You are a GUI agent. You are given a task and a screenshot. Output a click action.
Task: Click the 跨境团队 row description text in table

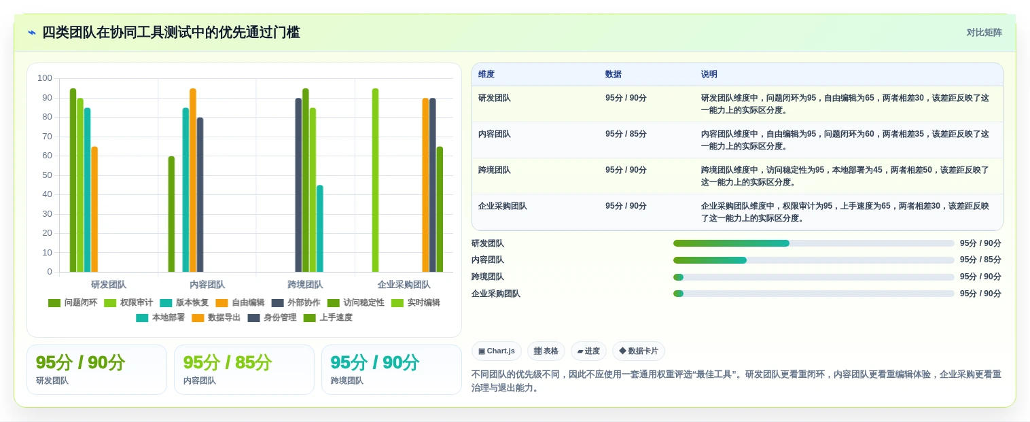(845, 176)
